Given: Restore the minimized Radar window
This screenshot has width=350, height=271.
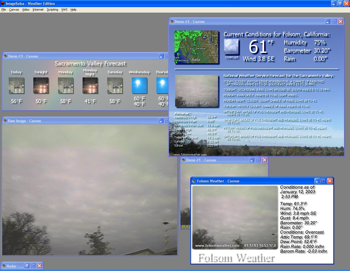Looking at the screenshot, I should [x=27, y=266].
